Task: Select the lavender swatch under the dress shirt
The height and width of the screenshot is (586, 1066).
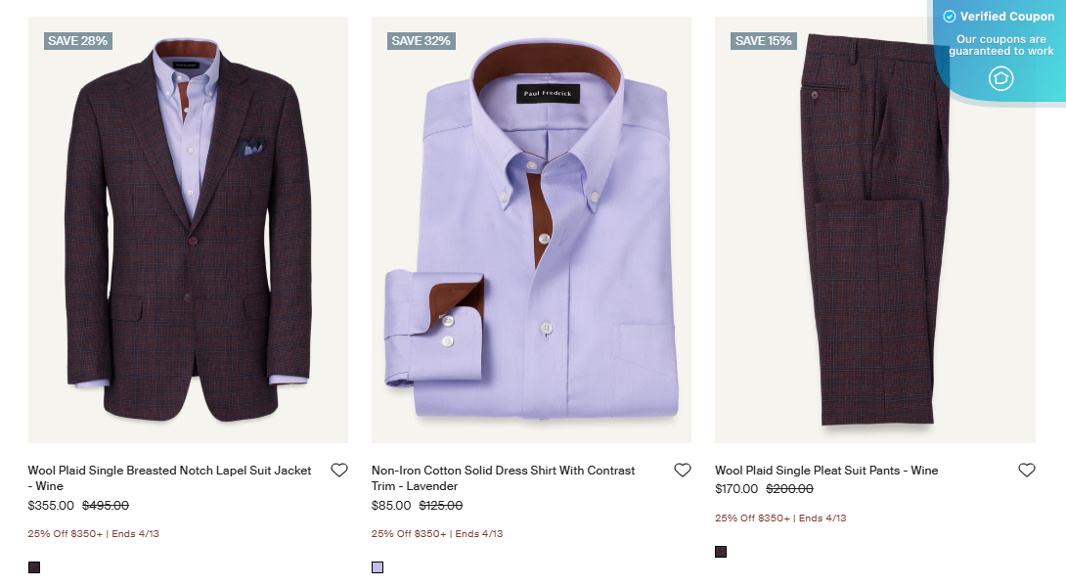Action: coord(377,565)
